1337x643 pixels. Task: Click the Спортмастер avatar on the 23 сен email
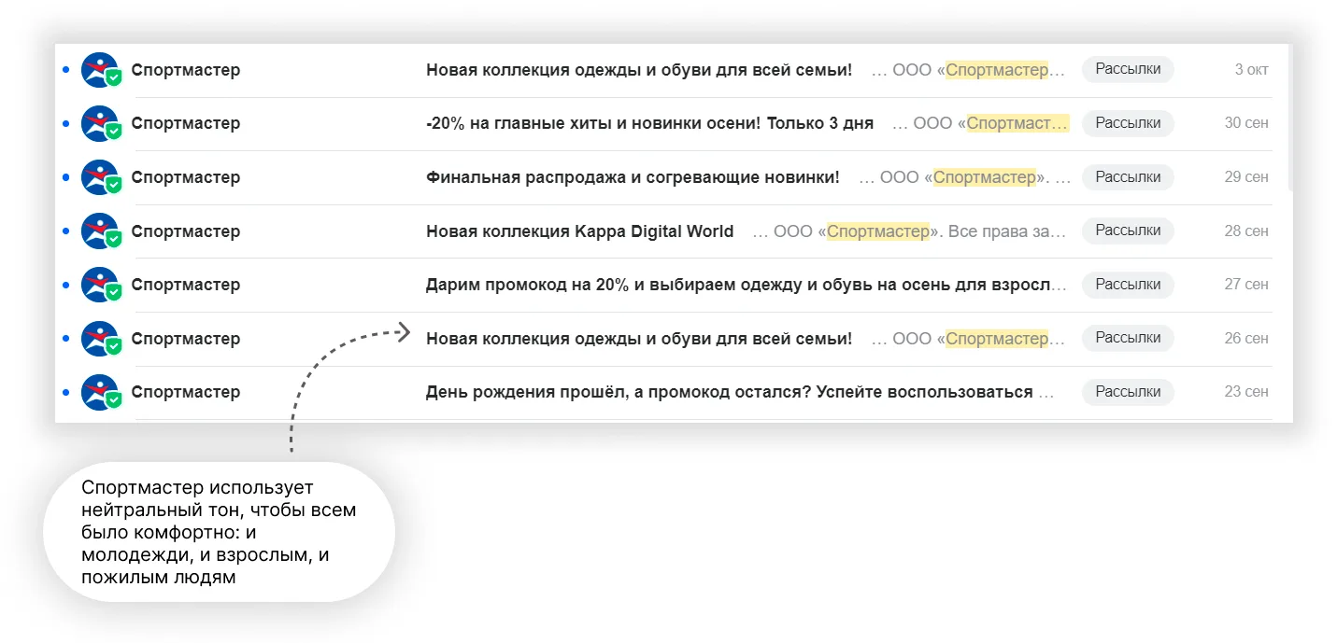pyautogui.click(x=99, y=392)
